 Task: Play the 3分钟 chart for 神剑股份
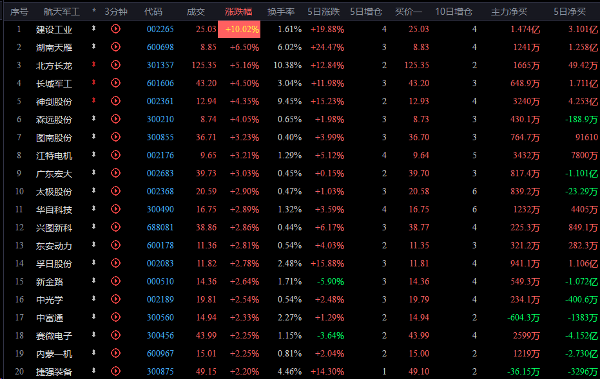115,101
